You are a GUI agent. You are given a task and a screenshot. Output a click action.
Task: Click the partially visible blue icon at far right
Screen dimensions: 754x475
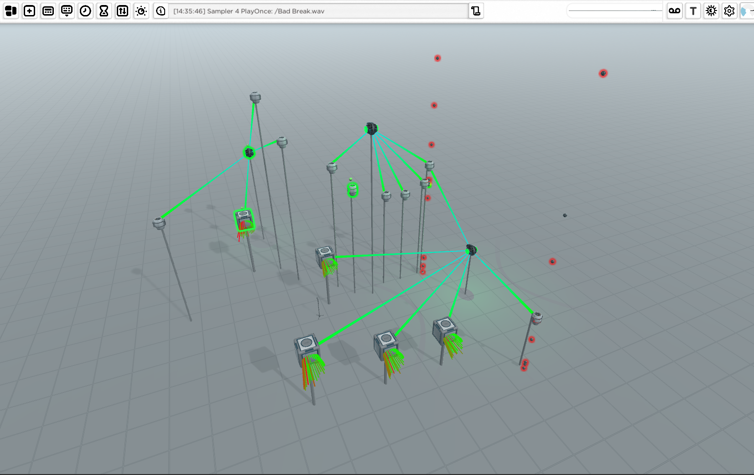click(748, 11)
